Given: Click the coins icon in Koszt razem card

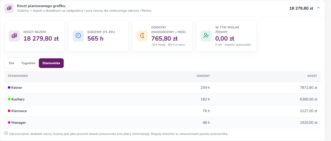Looking at the screenshot, I should pyautogui.click(x=14, y=36).
